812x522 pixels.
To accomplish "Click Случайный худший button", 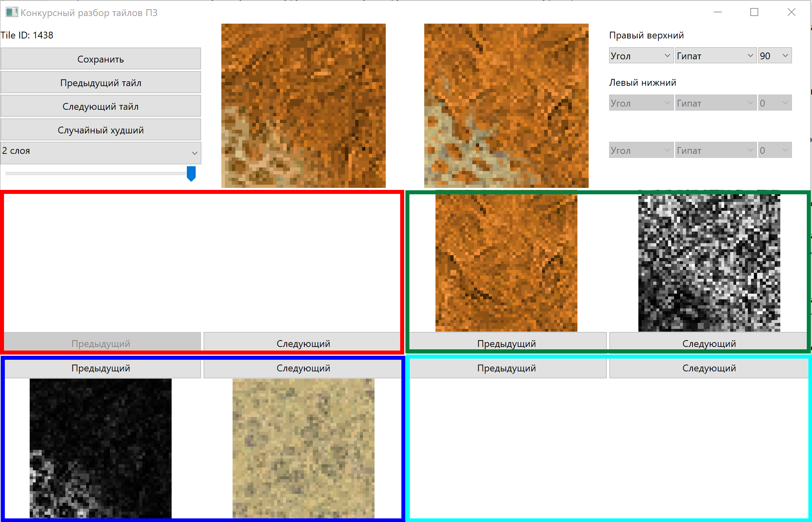I will pyautogui.click(x=101, y=130).
